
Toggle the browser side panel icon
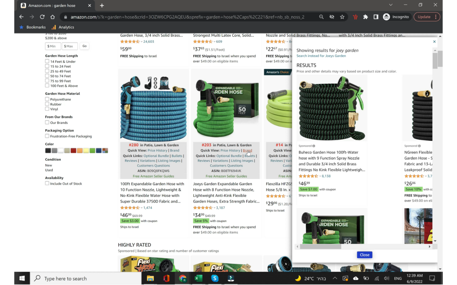click(376, 17)
